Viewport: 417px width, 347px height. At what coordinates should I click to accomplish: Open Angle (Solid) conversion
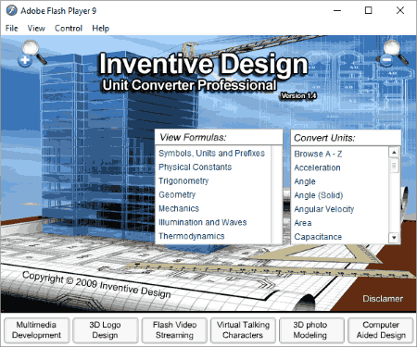tap(319, 195)
